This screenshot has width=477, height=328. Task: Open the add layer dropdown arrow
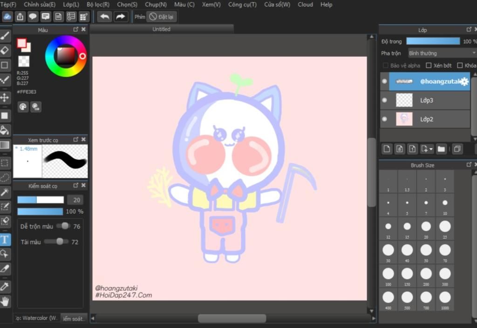431,149
